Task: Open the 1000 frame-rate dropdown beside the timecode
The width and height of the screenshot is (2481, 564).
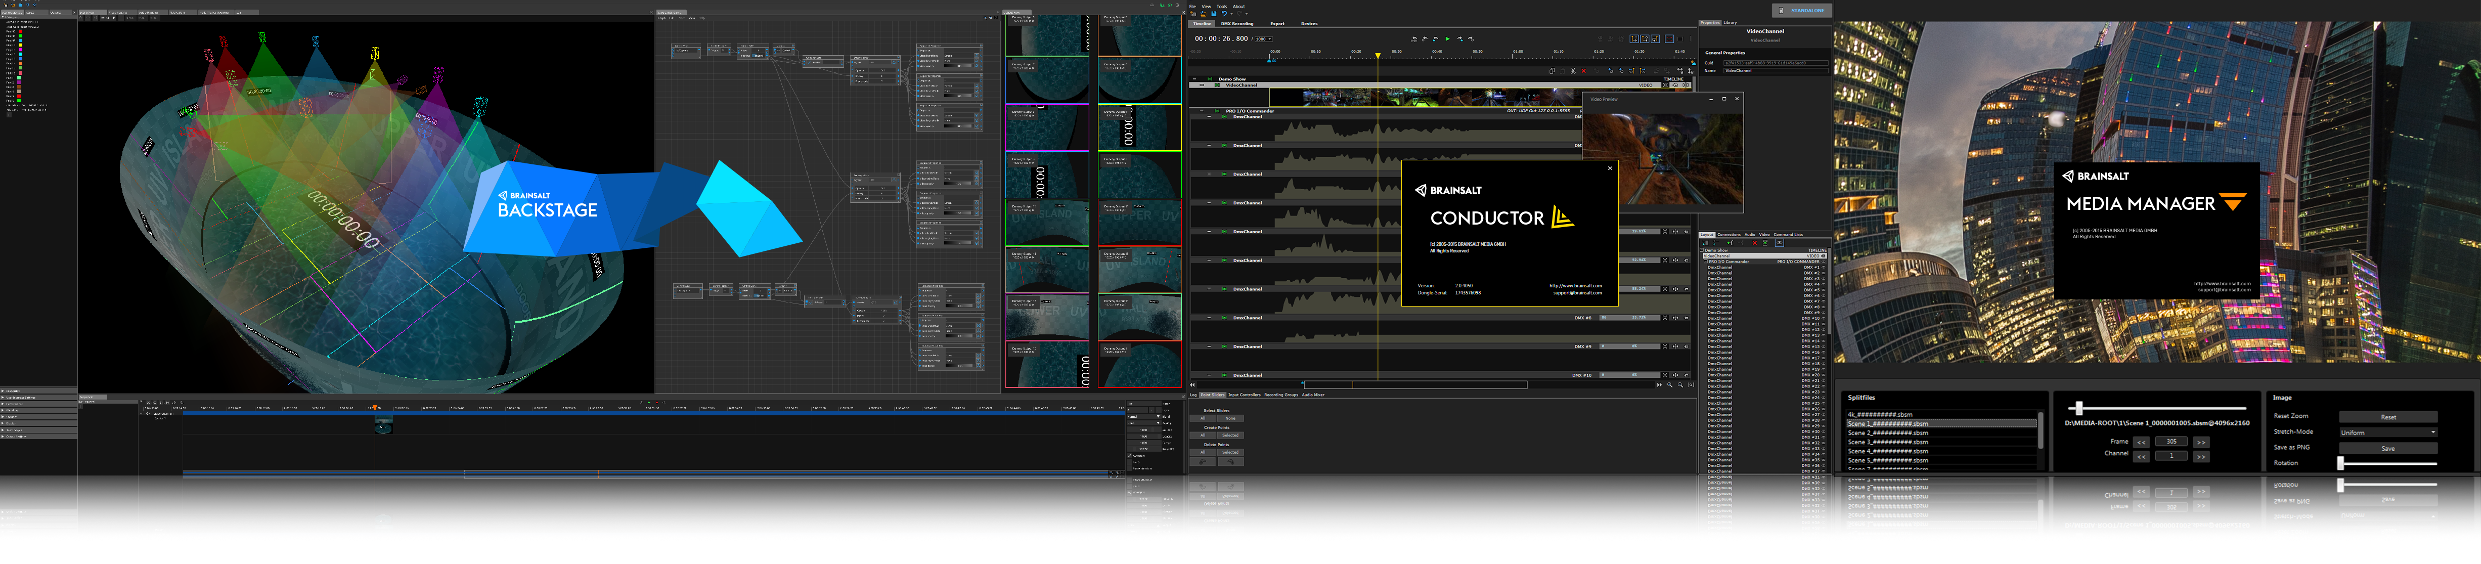Action: [x=1264, y=38]
